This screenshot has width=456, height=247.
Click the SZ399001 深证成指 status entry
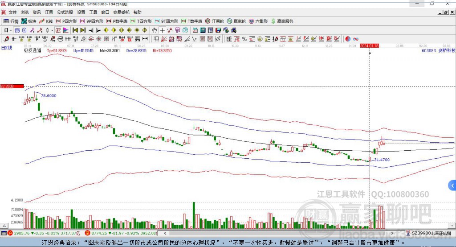click(431, 233)
